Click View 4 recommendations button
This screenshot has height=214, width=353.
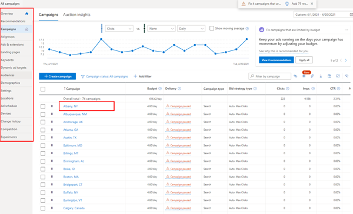pyautogui.click(x=277, y=60)
